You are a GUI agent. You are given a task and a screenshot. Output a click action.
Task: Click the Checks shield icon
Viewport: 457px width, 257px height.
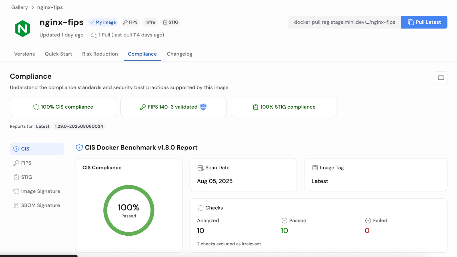pyautogui.click(x=201, y=208)
